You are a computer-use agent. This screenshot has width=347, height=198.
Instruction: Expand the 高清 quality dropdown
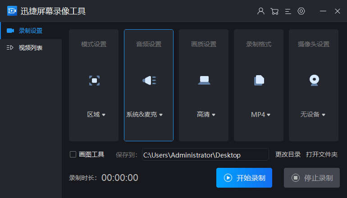pyautogui.click(x=206, y=114)
